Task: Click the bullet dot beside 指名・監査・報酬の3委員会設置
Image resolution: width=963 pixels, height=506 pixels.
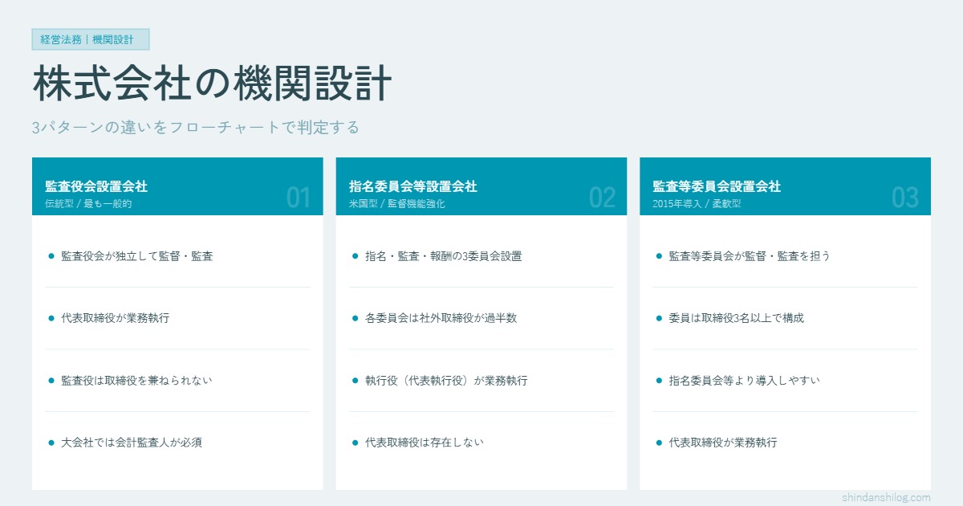Action: point(356,256)
